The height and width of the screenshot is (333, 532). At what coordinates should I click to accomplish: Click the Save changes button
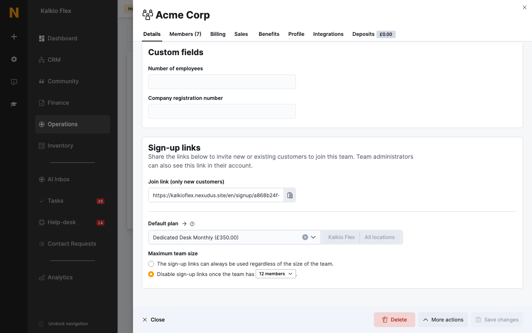click(497, 320)
